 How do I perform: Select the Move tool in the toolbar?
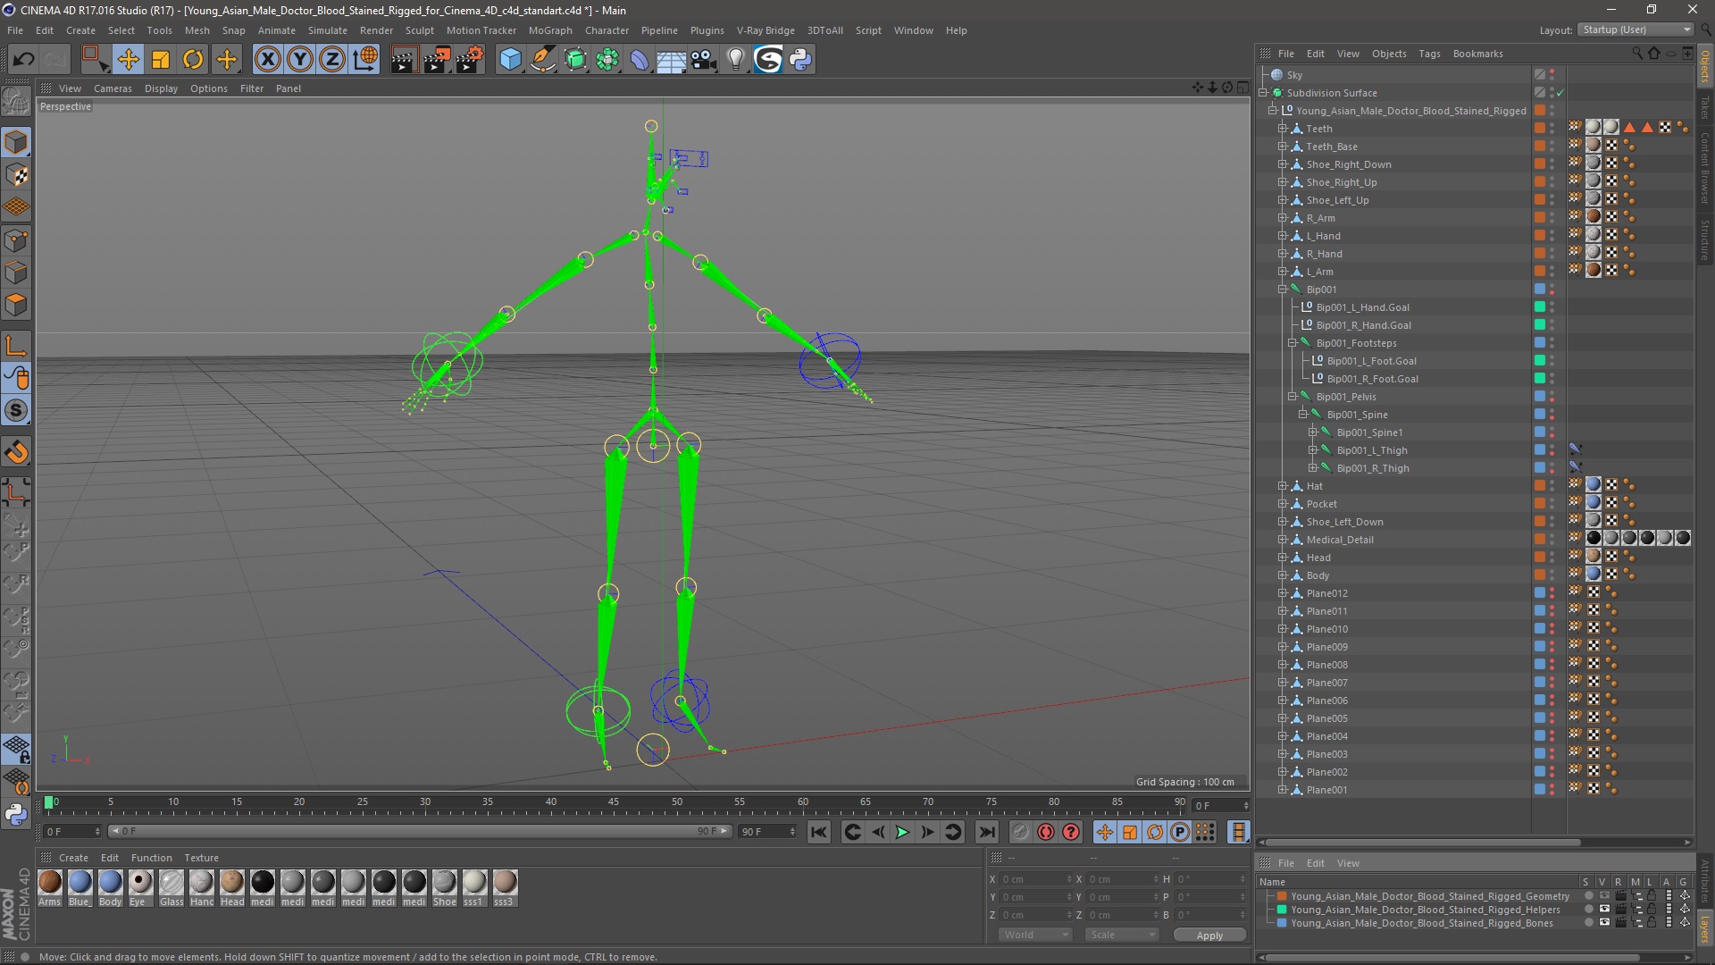[128, 60]
